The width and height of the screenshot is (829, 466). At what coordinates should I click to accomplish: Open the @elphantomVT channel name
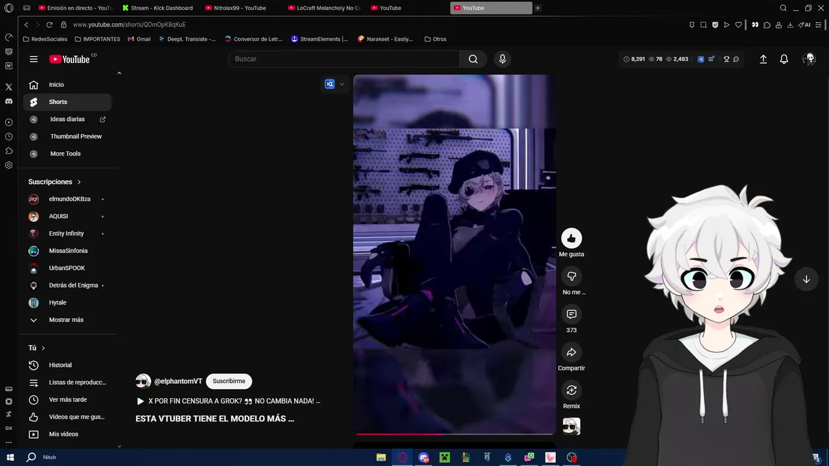178,381
